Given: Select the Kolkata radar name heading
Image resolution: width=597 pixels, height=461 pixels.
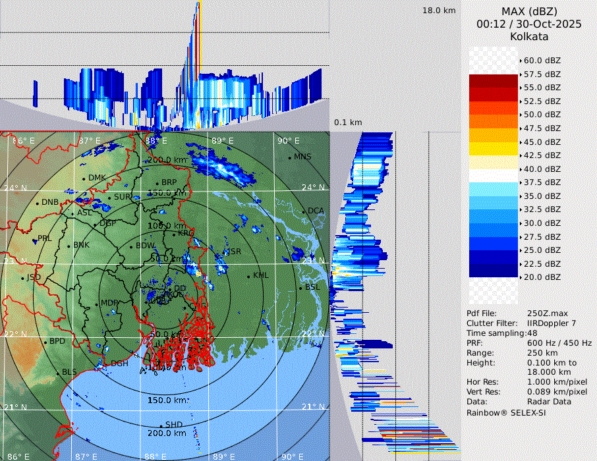Looking at the screenshot, I should coord(528,36).
